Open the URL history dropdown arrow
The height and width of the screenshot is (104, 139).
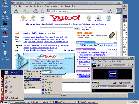[104, 11]
